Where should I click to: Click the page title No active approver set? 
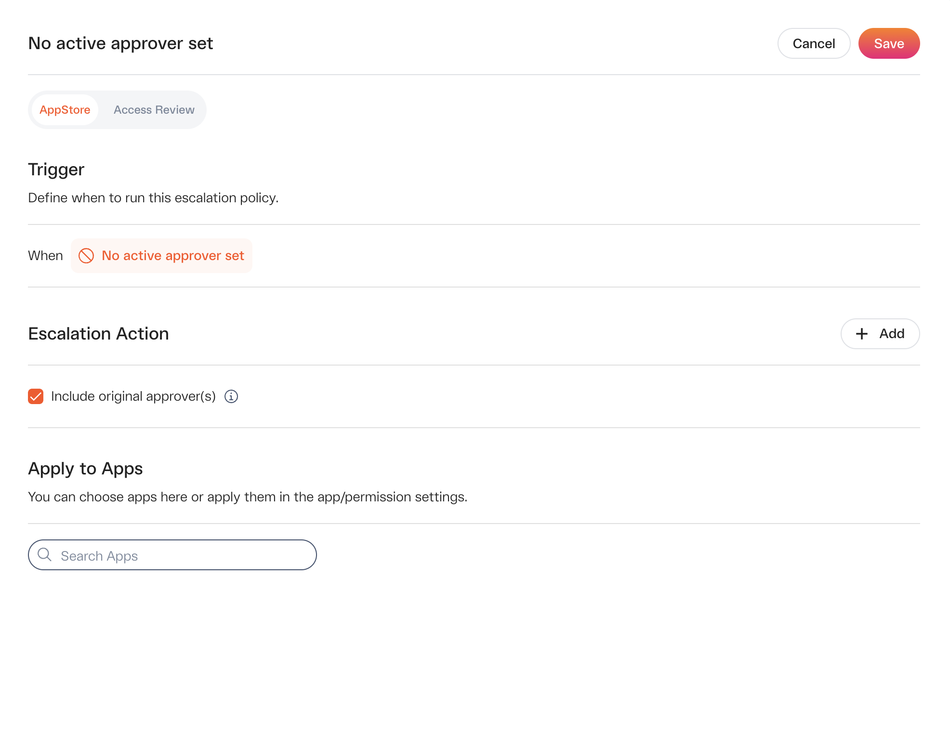[x=120, y=43]
